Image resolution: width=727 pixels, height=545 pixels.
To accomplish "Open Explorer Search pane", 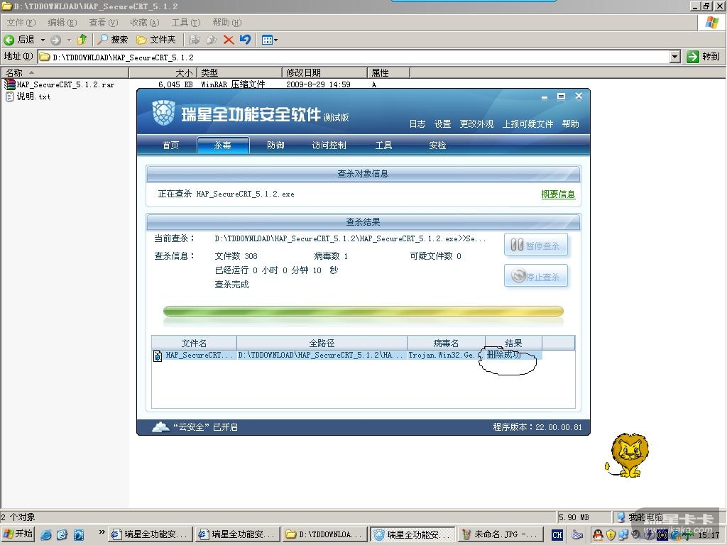I will (113, 40).
